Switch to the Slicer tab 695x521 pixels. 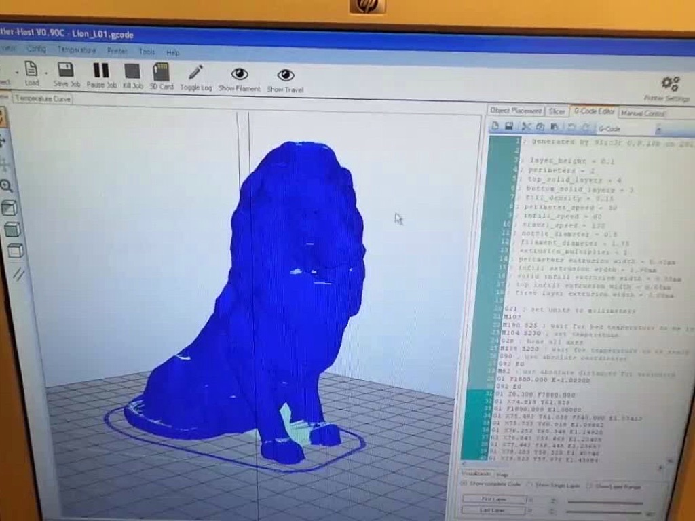point(557,111)
